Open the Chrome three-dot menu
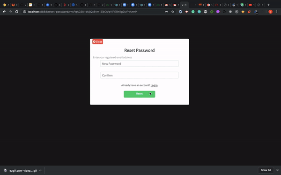Viewport: 281px width, 175px height. coord(277,12)
